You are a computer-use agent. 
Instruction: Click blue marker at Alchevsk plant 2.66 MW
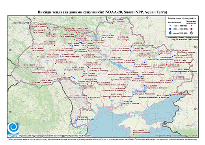(x=180, y=73)
